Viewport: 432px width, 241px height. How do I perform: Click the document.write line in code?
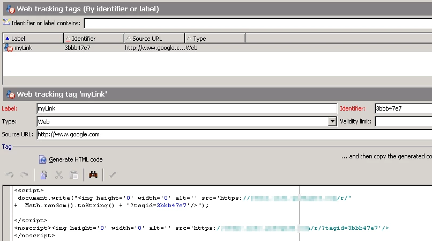tap(184, 198)
